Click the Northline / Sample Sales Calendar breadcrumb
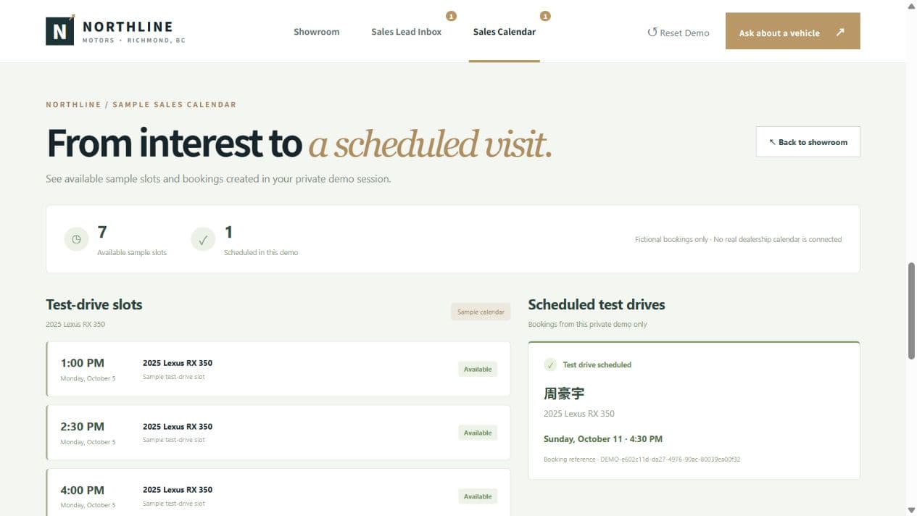Screen dimensions: 917x516 tap(141, 104)
